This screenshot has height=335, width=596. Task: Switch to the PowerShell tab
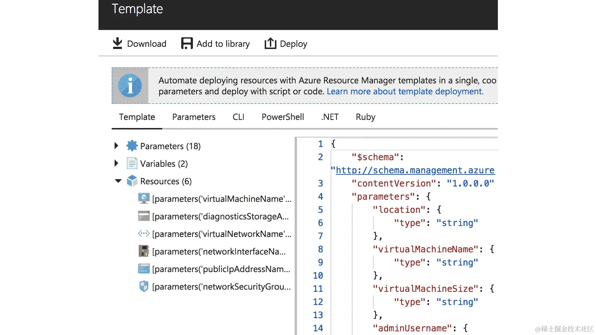pos(283,117)
